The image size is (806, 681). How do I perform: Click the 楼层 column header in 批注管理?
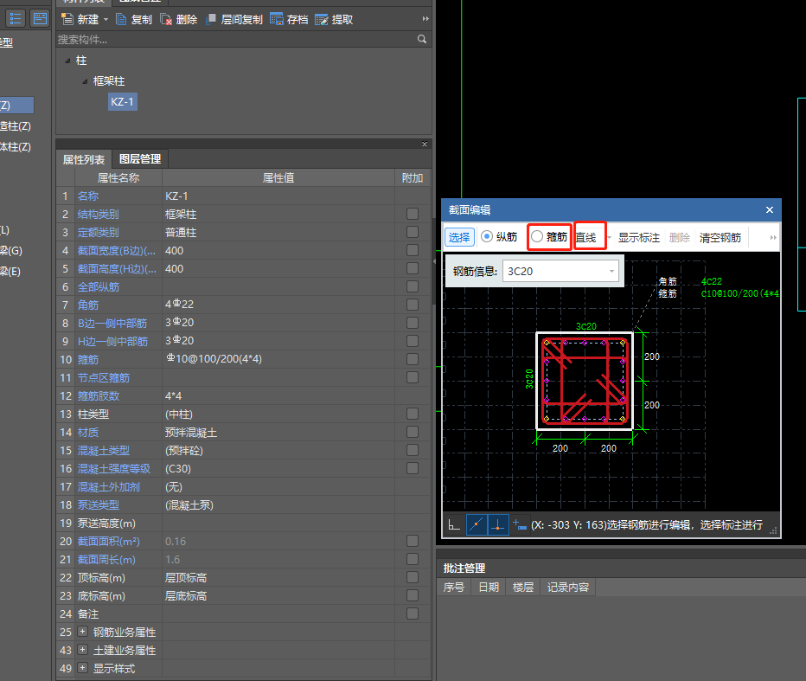pyautogui.click(x=522, y=588)
